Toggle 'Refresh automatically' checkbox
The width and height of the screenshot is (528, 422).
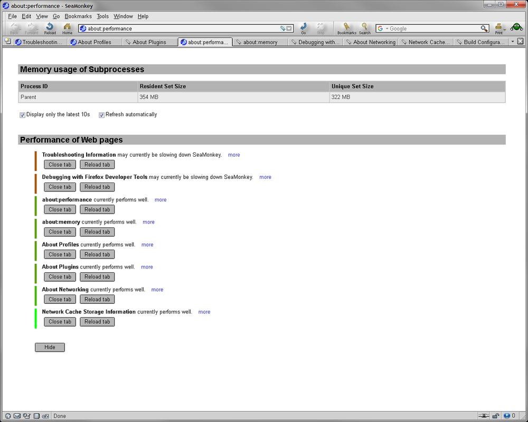pos(101,115)
